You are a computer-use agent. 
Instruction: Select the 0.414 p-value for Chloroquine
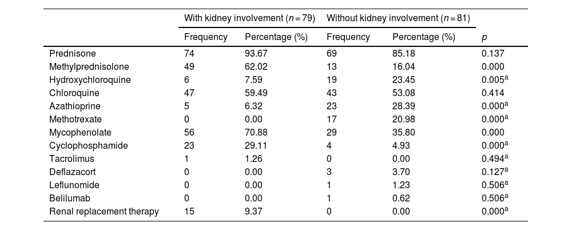coord(493,93)
